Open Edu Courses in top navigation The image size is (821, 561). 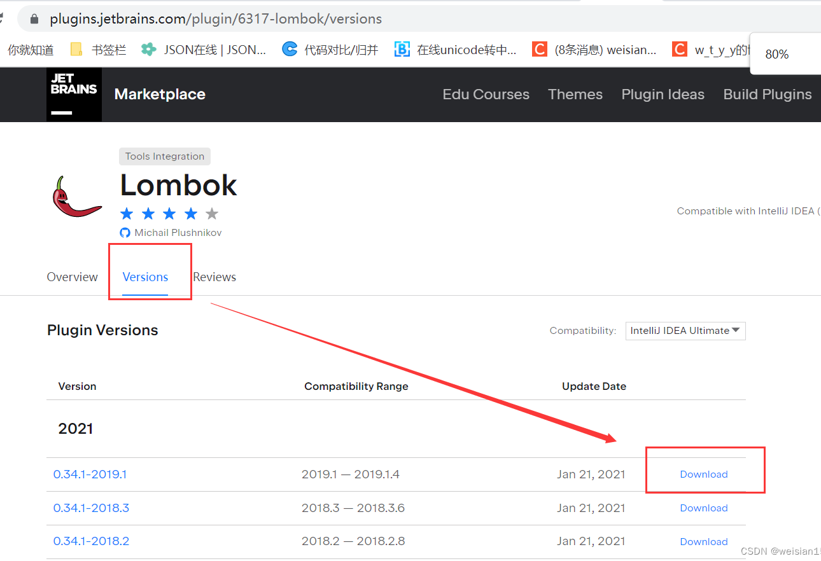tap(486, 94)
